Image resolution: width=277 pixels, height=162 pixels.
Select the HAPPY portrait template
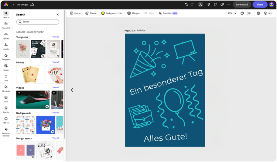[x=54, y=49]
